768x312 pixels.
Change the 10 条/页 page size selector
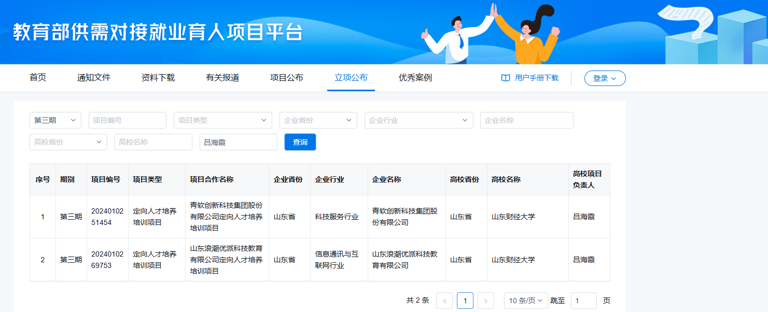[x=525, y=301]
